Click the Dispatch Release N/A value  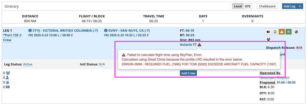pyautogui.click(x=299, y=48)
